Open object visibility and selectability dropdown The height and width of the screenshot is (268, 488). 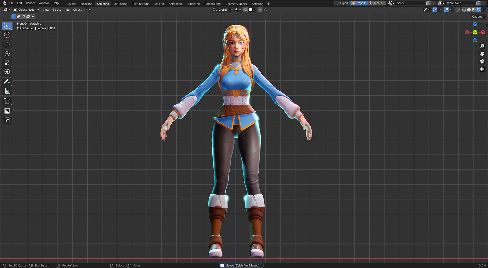click(x=427, y=10)
